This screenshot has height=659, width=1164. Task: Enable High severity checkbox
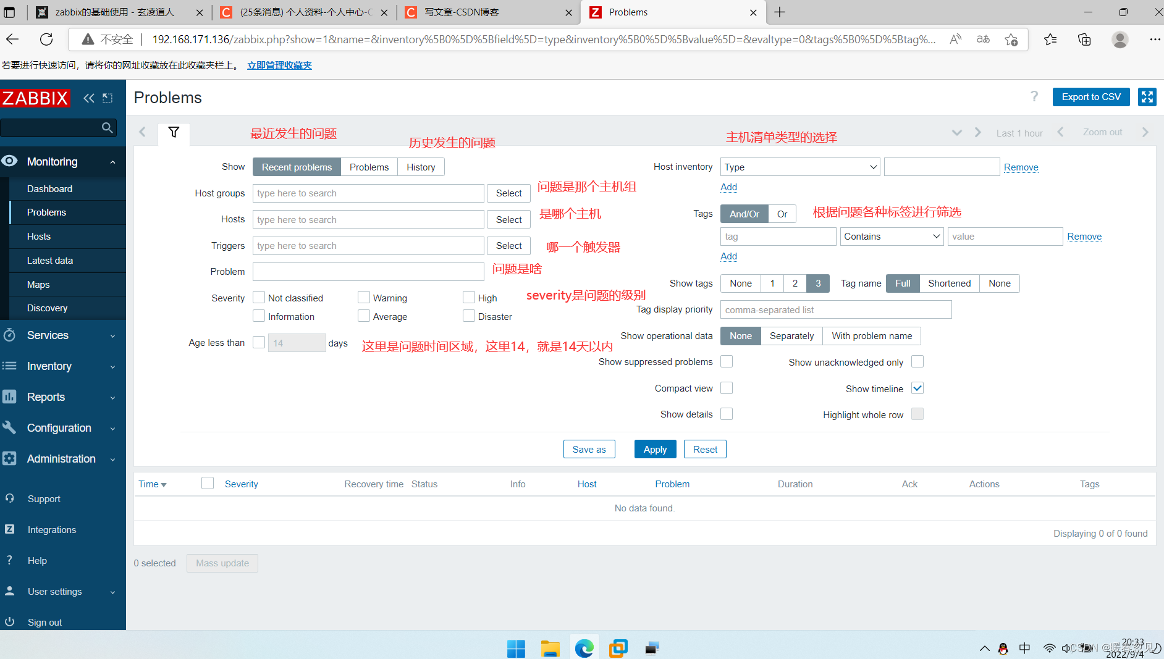tap(469, 297)
